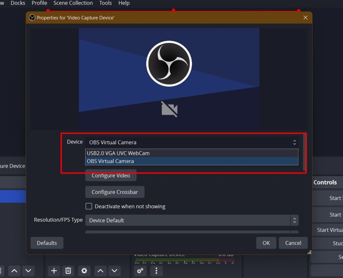This screenshot has width=343, height=278.
Task: Enable Deactivate when not showing
Action: (x=89, y=206)
